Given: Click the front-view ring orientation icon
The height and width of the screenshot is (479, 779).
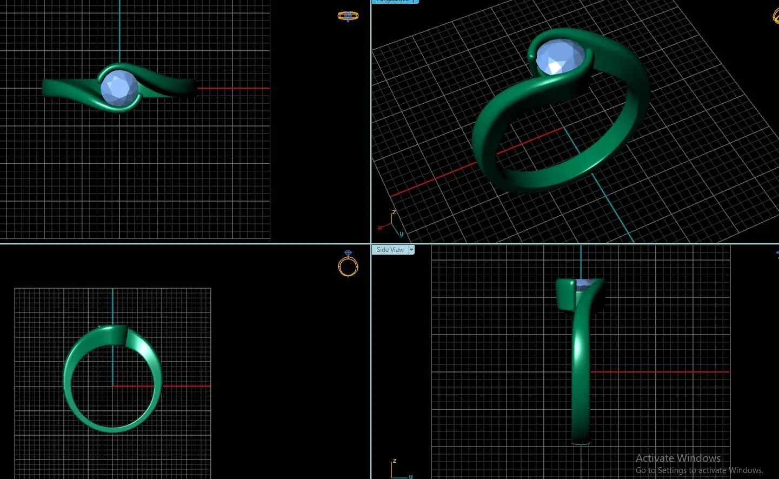Looking at the screenshot, I should (348, 263).
